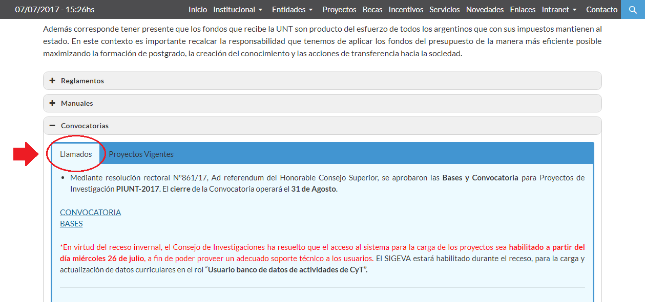Select the Llamados tab

click(76, 154)
